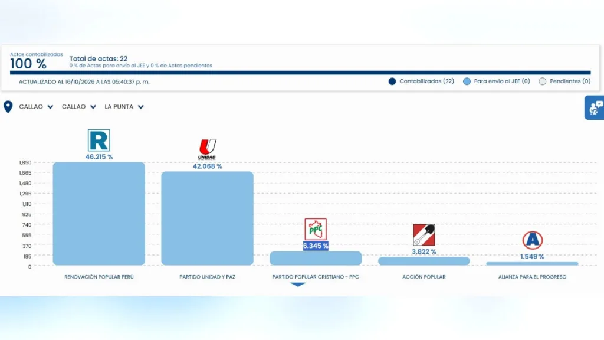Open the second CALLAO province dropdown
Image resolution: width=604 pixels, height=340 pixels.
(x=78, y=107)
